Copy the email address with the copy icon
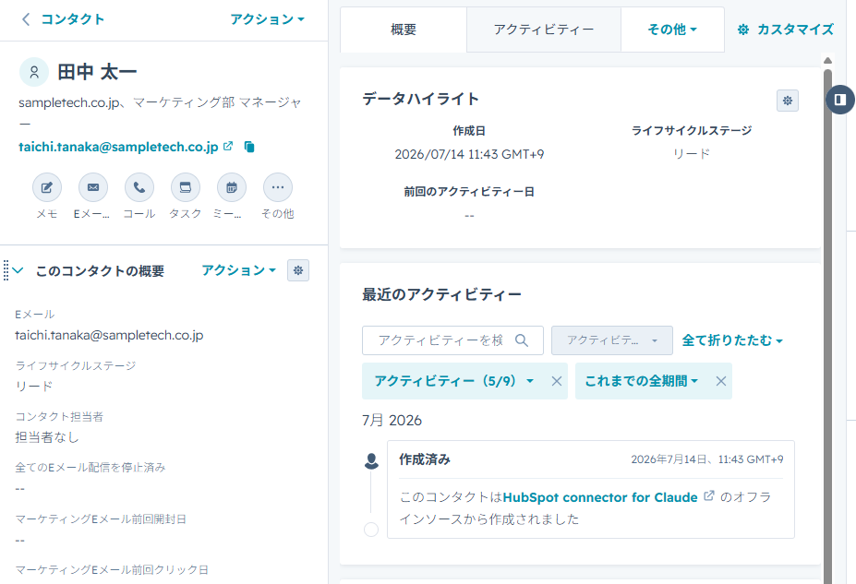 pyautogui.click(x=249, y=147)
